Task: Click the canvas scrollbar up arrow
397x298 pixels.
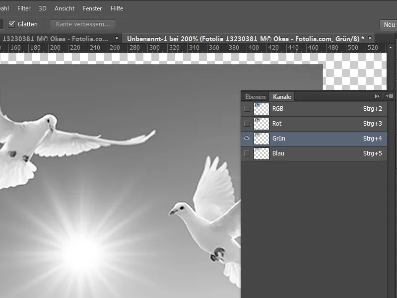Action: click(391, 48)
